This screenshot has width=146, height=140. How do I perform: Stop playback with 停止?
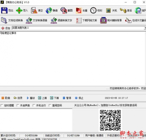point(79,98)
